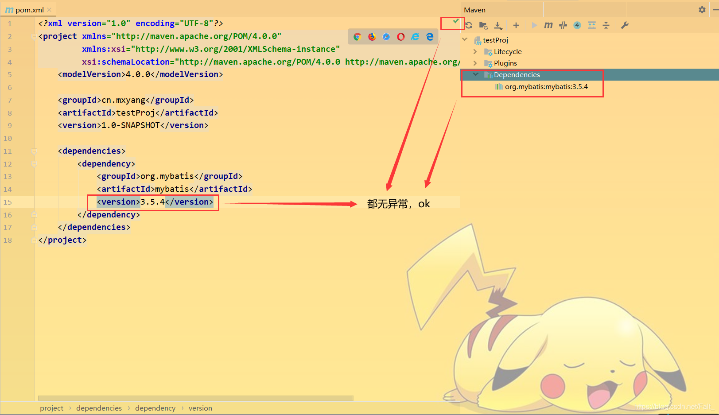Open Maven settings wrench icon
The height and width of the screenshot is (415, 719).
point(625,25)
